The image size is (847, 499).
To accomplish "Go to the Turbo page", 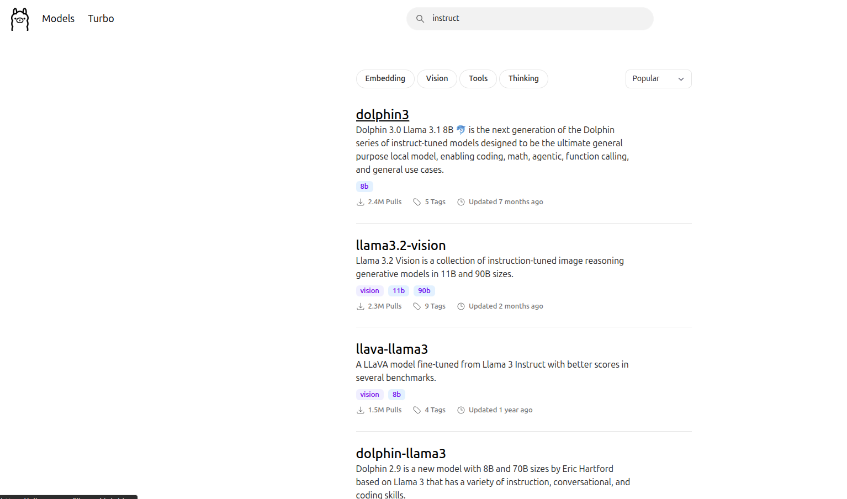I will coord(101,19).
